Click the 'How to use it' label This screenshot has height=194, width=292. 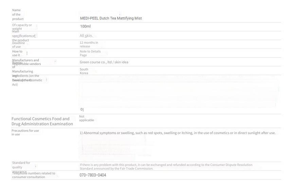[17, 53]
